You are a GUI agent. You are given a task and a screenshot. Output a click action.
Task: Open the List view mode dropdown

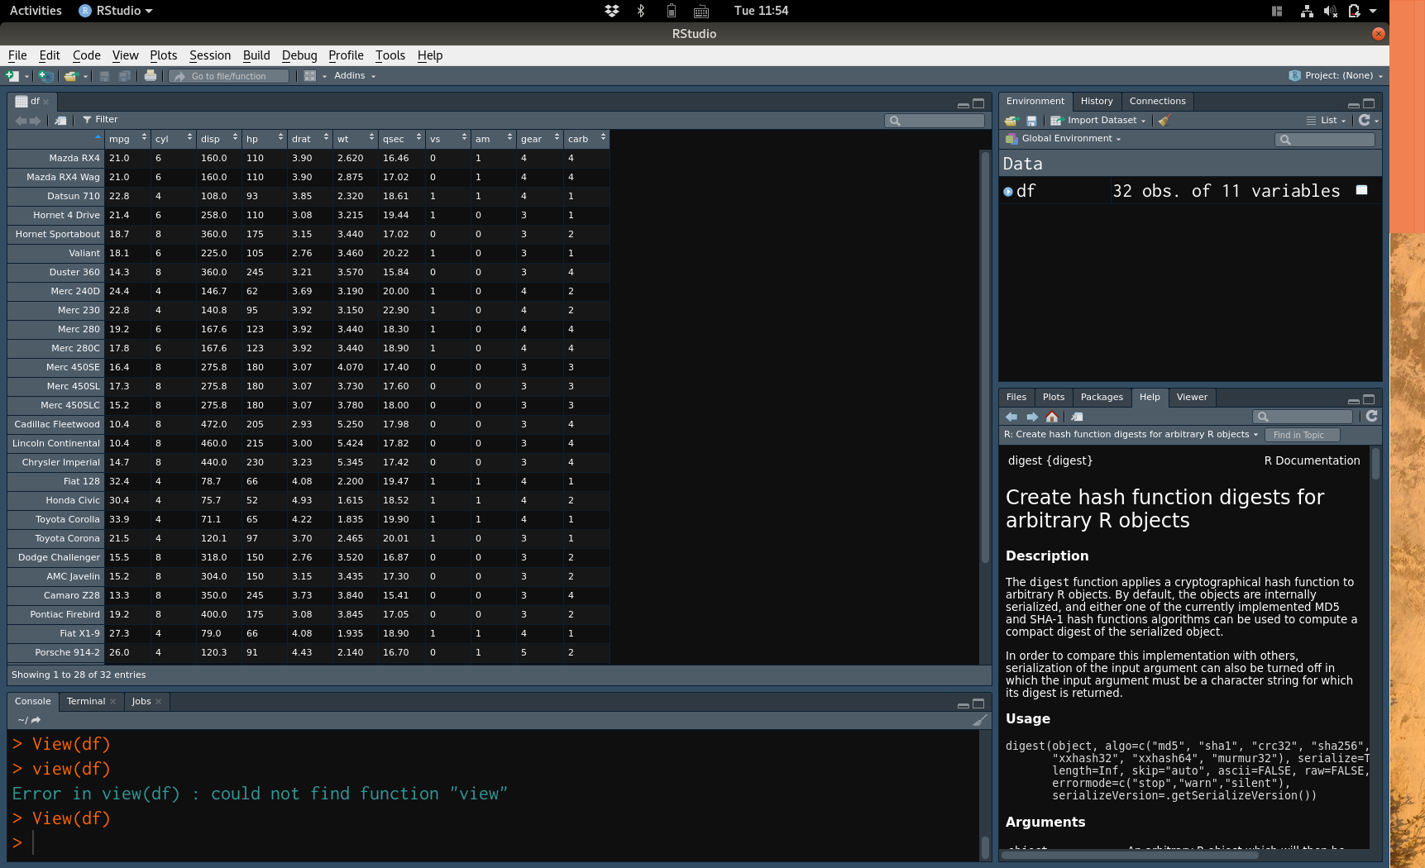(1327, 121)
